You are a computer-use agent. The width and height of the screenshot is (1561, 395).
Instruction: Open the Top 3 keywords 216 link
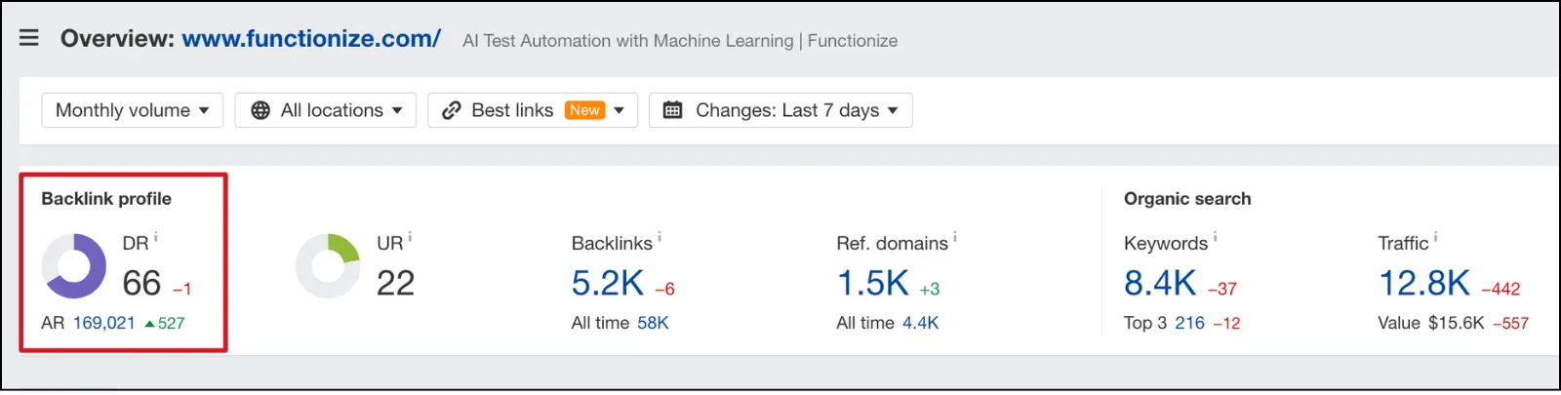click(1189, 323)
